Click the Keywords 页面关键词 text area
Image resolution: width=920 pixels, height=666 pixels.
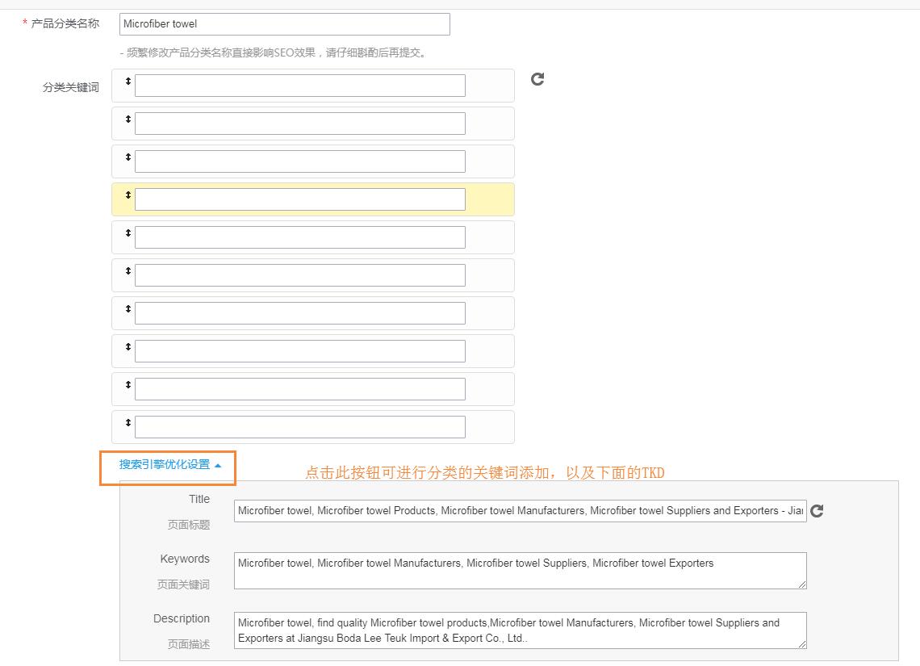(520, 570)
